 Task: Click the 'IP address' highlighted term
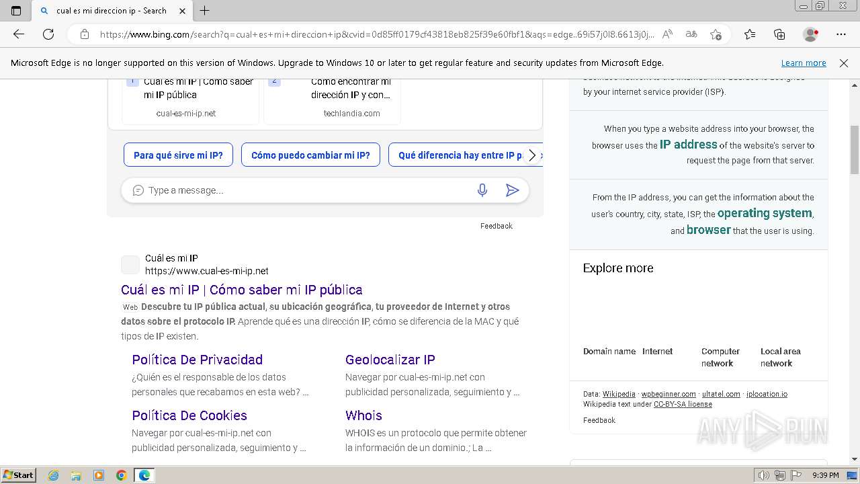point(689,145)
